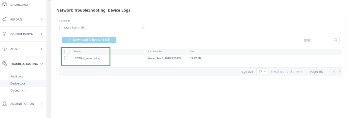Click the Troubleshooting wrench icon
This screenshot has height=118, width=347.
point(4,63)
